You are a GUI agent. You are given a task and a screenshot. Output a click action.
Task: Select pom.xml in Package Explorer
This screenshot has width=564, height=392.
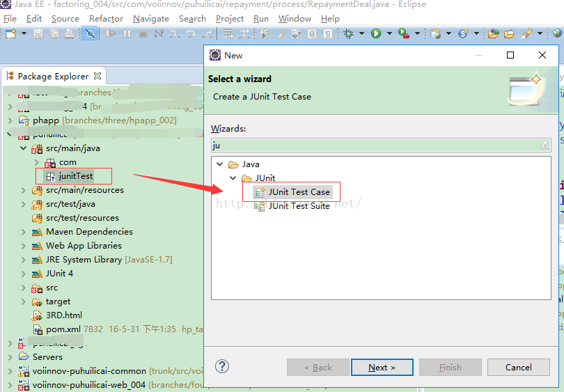click(x=63, y=329)
